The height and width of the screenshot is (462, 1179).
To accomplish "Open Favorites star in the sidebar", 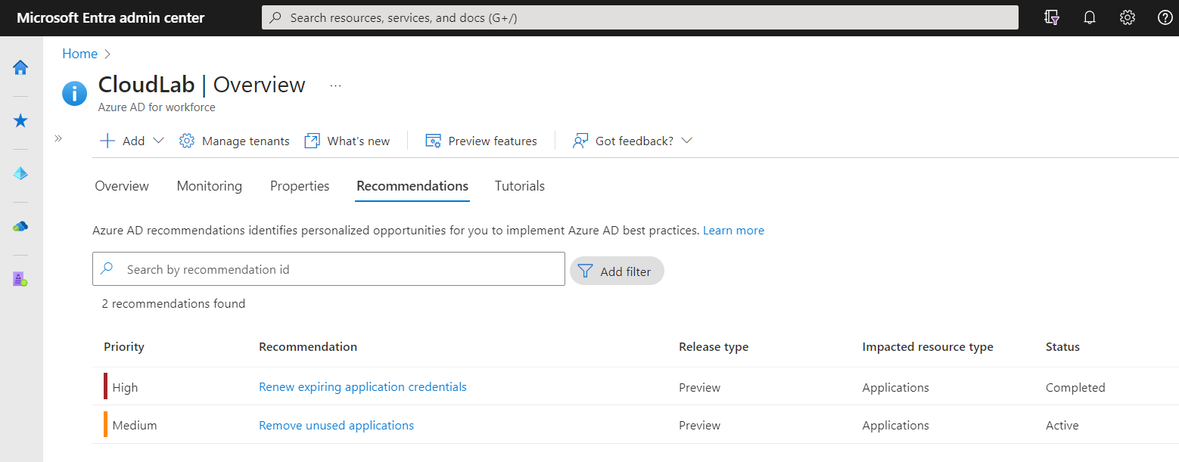I will point(20,121).
